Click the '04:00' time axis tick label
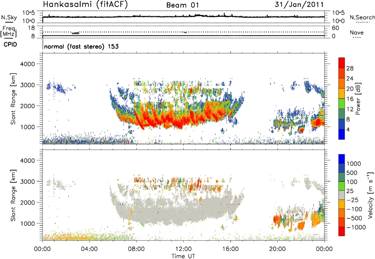Image resolution: width=375 pixels, height=259 pixels. coord(90,249)
